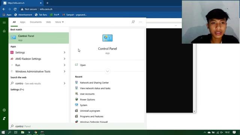Close the info.cern.ch browser tab
240x135 pixels.
41,3
